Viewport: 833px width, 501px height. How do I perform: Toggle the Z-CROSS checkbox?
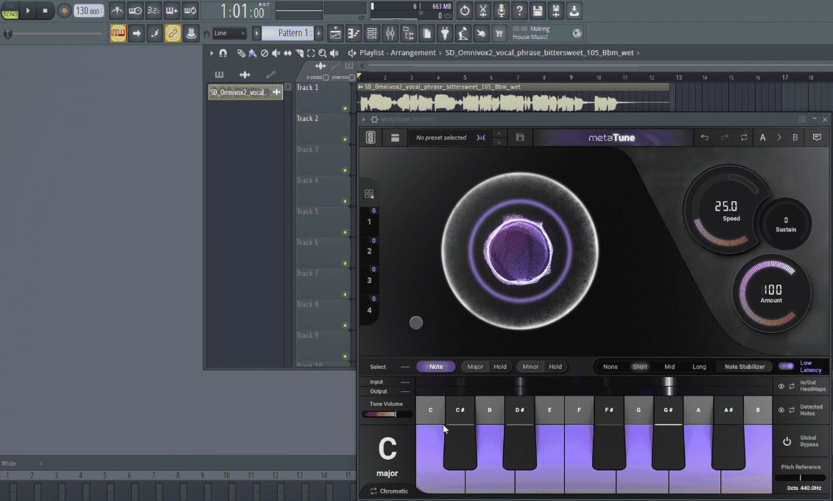[326, 77]
